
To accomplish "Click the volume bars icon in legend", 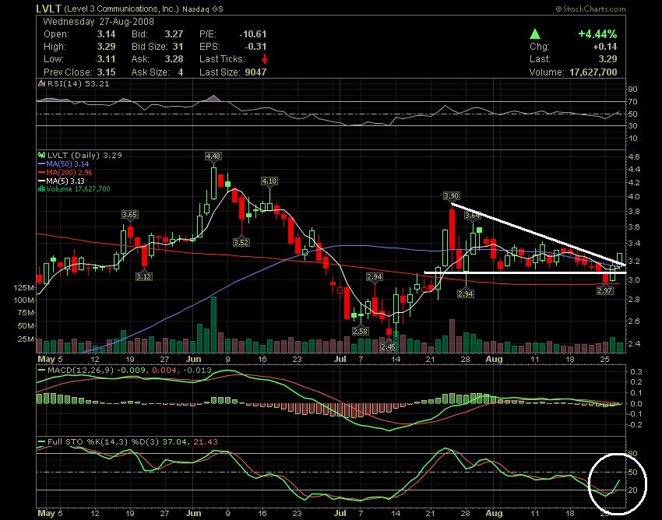I will coord(41,189).
